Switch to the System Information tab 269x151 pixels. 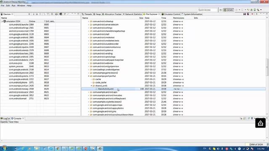point(192,14)
